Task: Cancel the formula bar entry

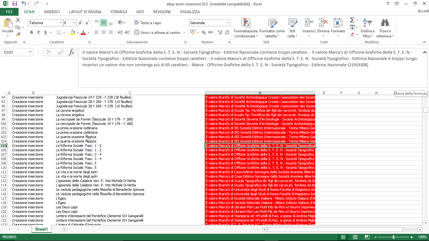Action: tap(49, 52)
